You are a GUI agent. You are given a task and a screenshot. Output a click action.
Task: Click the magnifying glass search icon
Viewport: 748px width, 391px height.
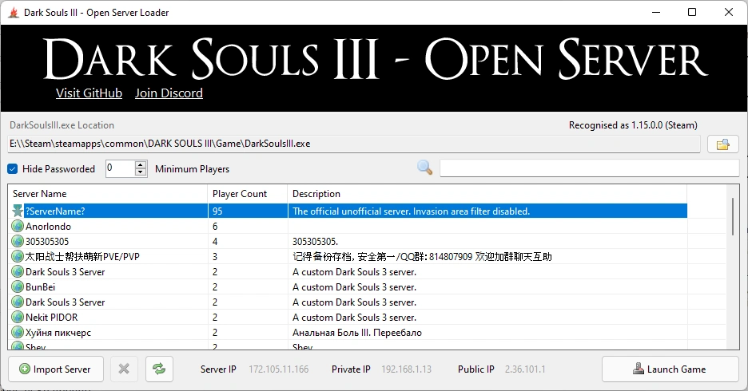(425, 168)
